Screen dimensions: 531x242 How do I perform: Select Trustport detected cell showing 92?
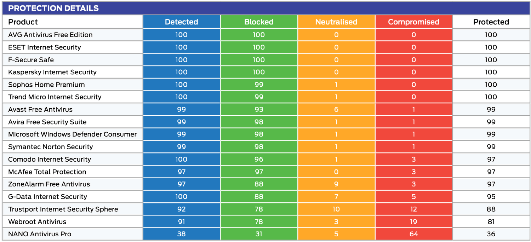click(181, 209)
